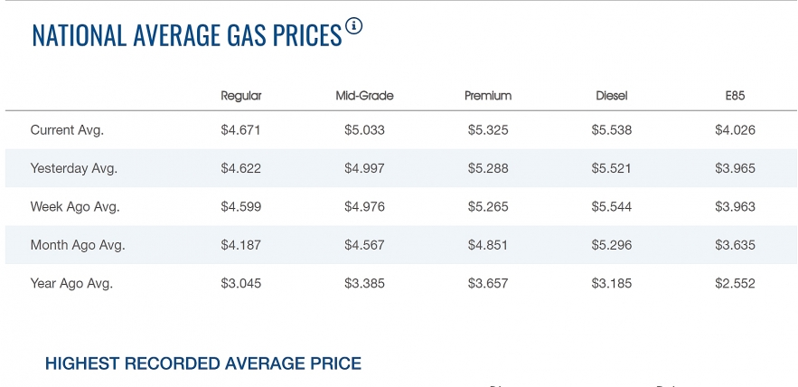Click the Yesterday Avg. row label
Screen dimensions: 798x387
[x=74, y=168]
